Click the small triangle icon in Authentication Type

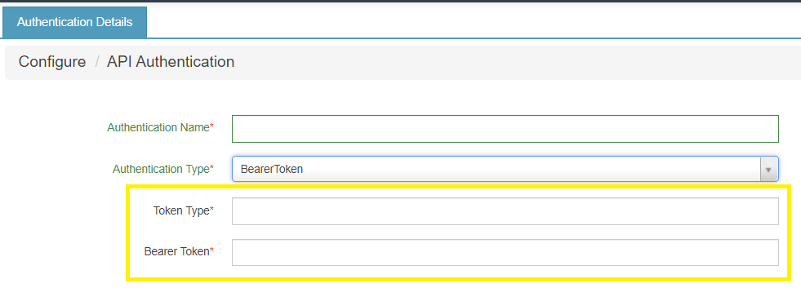pos(768,170)
